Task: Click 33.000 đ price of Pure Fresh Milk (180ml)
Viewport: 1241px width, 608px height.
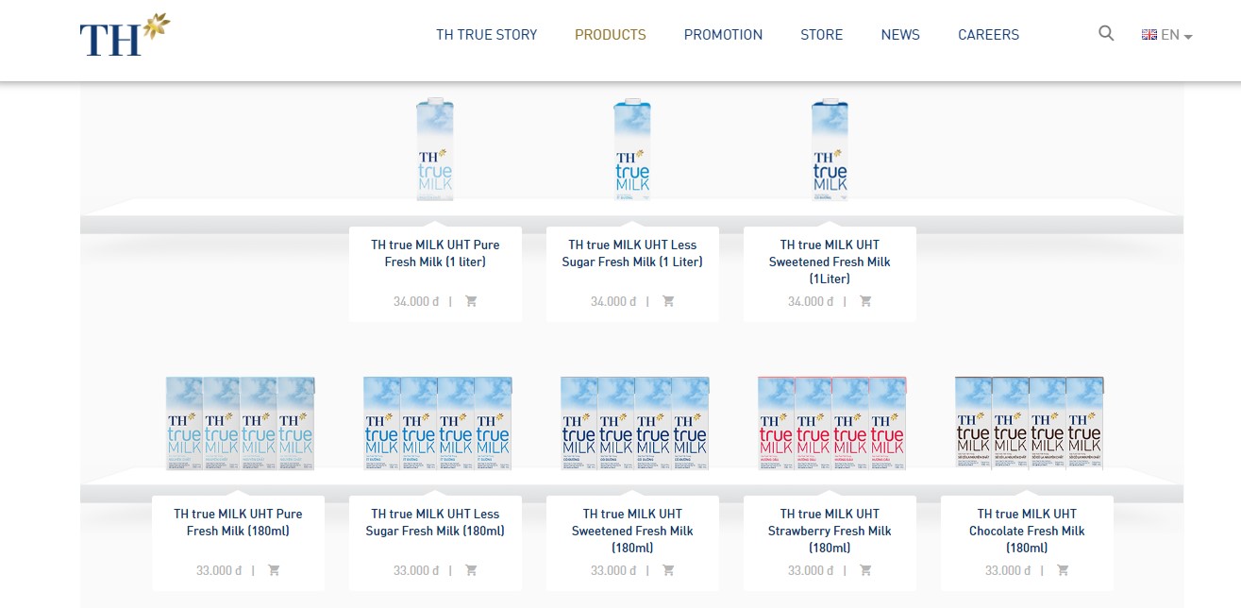Action: (219, 571)
